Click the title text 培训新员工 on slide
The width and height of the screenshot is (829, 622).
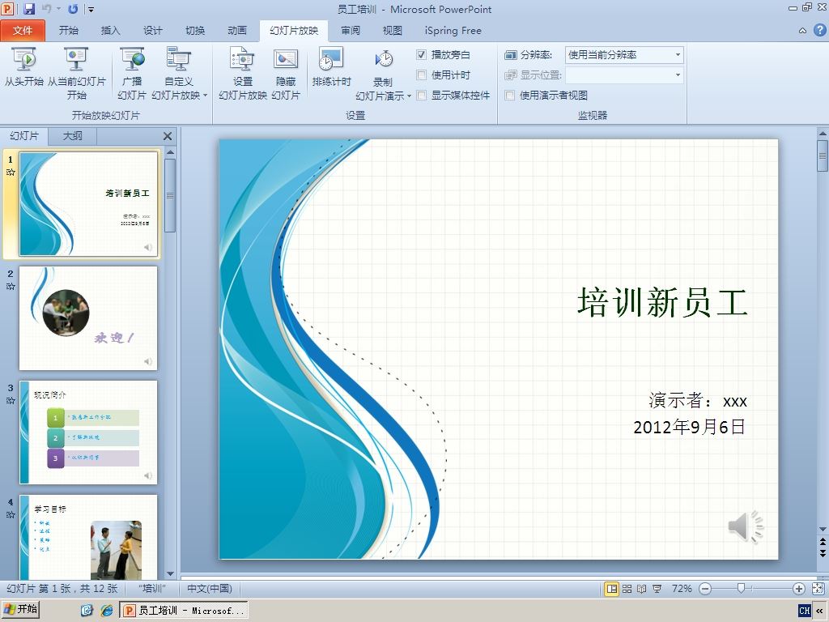tap(662, 303)
